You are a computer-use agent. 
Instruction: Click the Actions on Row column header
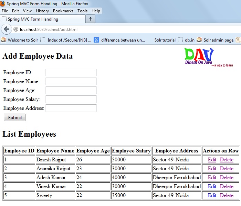point(221,151)
